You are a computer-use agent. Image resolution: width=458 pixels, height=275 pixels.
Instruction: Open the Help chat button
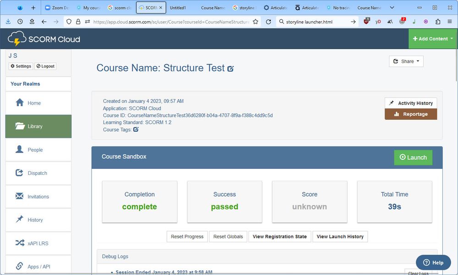[433, 263]
